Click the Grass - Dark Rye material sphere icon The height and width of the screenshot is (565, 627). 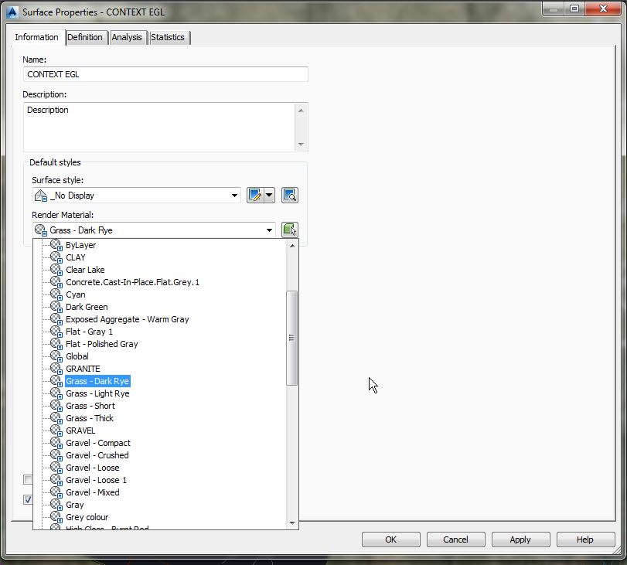tap(54, 381)
